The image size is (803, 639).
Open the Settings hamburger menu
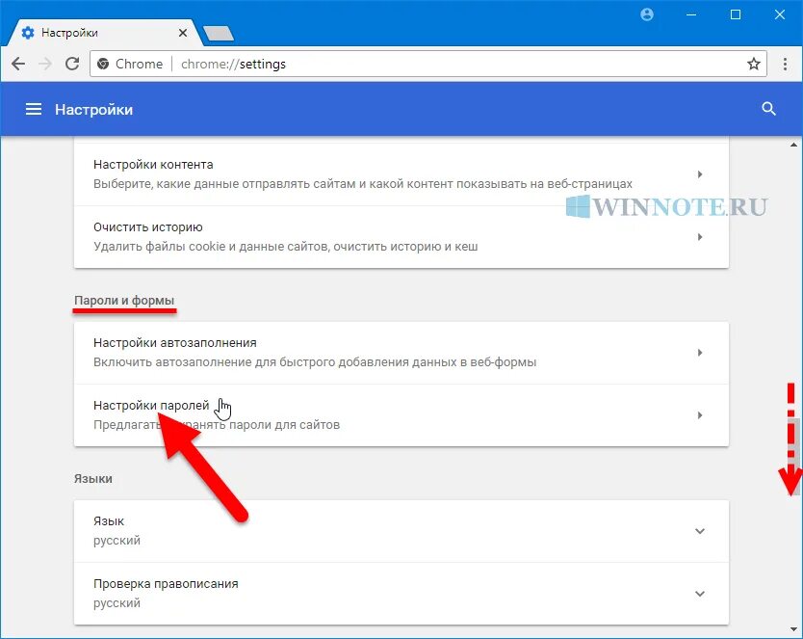coord(34,109)
